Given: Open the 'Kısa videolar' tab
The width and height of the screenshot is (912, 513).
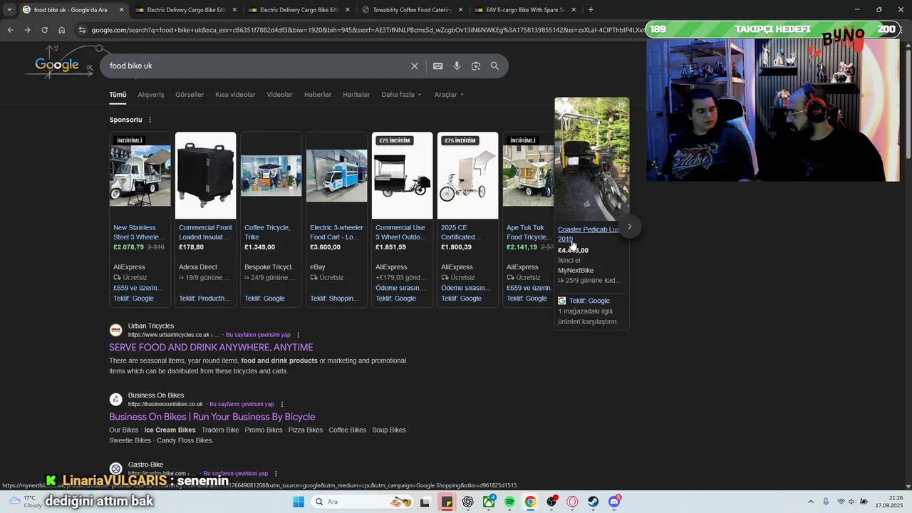Looking at the screenshot, I should click(235, 95).
